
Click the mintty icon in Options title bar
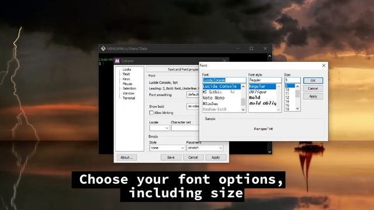pyautogui.click(x=117, y=61)
